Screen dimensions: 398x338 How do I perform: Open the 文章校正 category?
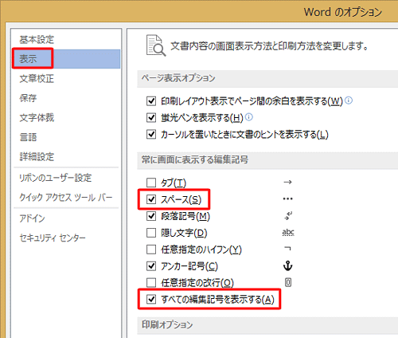click(37, 78)
